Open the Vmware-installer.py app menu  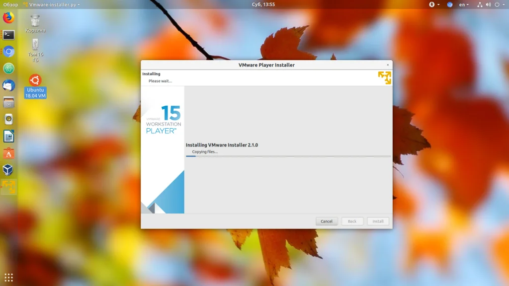pos(52,4)
